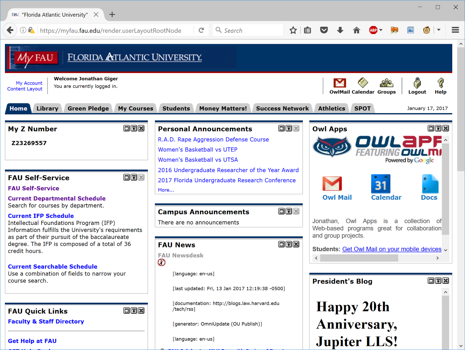Minimize the FAU Quick Links portlet
This screenshot has width=465, height=350.
point(134,310)
